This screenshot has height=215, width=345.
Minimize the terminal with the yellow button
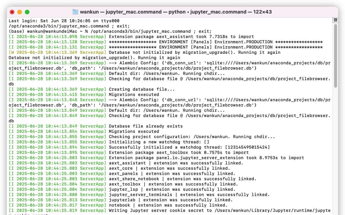point(19,12)
